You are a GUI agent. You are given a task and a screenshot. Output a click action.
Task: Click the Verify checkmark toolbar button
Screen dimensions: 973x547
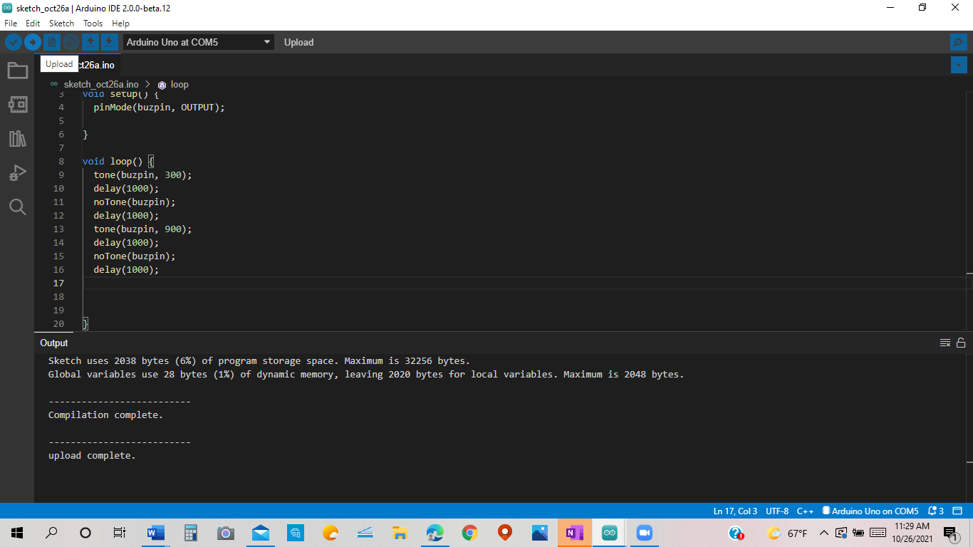pyautogui.click(x=14, y=42)
